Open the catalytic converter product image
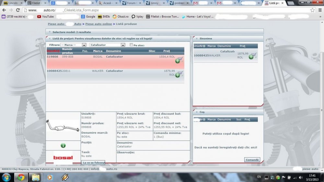Viewport: 324px width, 182px height. 63,126
